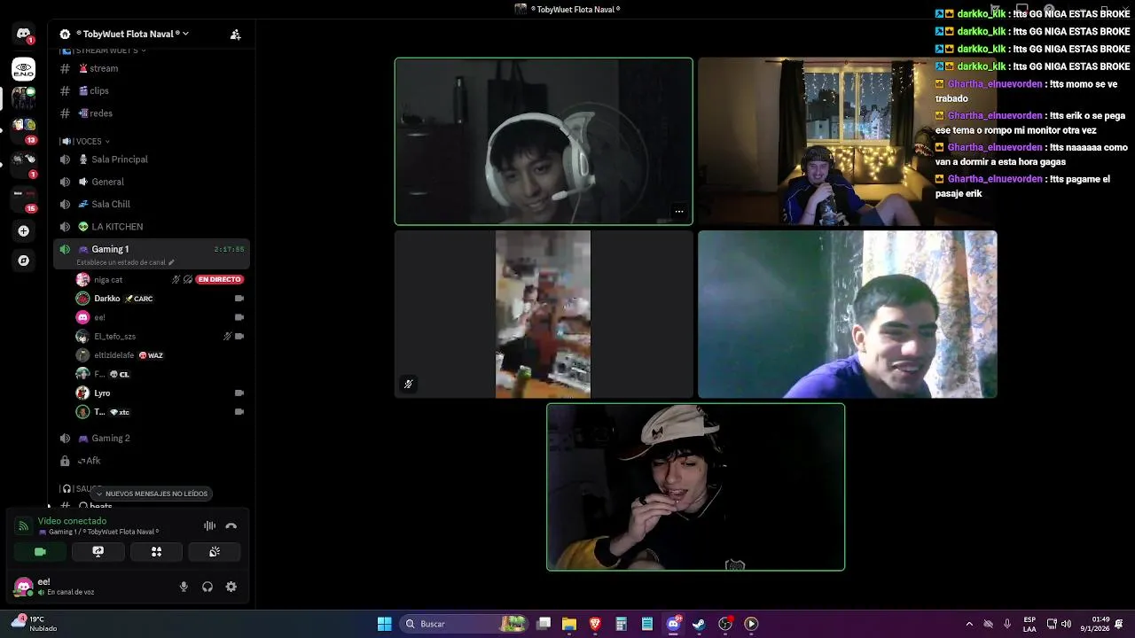Open the activities launcher button
This screenshot has height=638, width=1135.
156,552
